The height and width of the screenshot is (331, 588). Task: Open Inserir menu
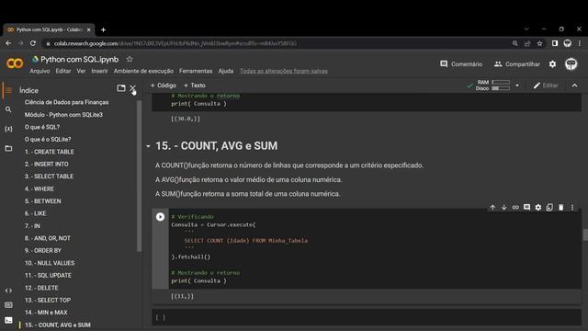click(99, 71)
